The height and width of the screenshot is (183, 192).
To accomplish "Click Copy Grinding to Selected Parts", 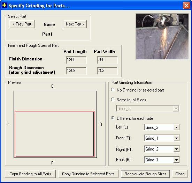I will tap(88, 174).
